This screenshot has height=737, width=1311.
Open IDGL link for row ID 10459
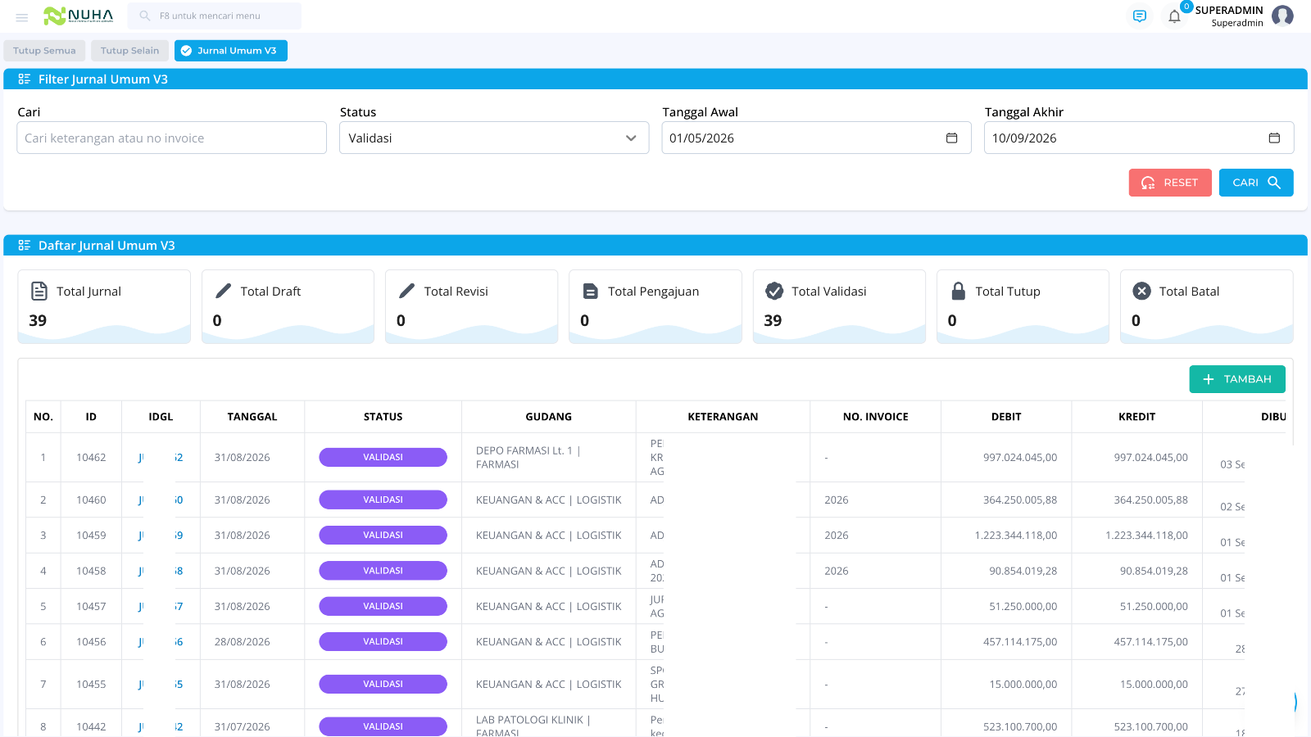coord(161,536)
